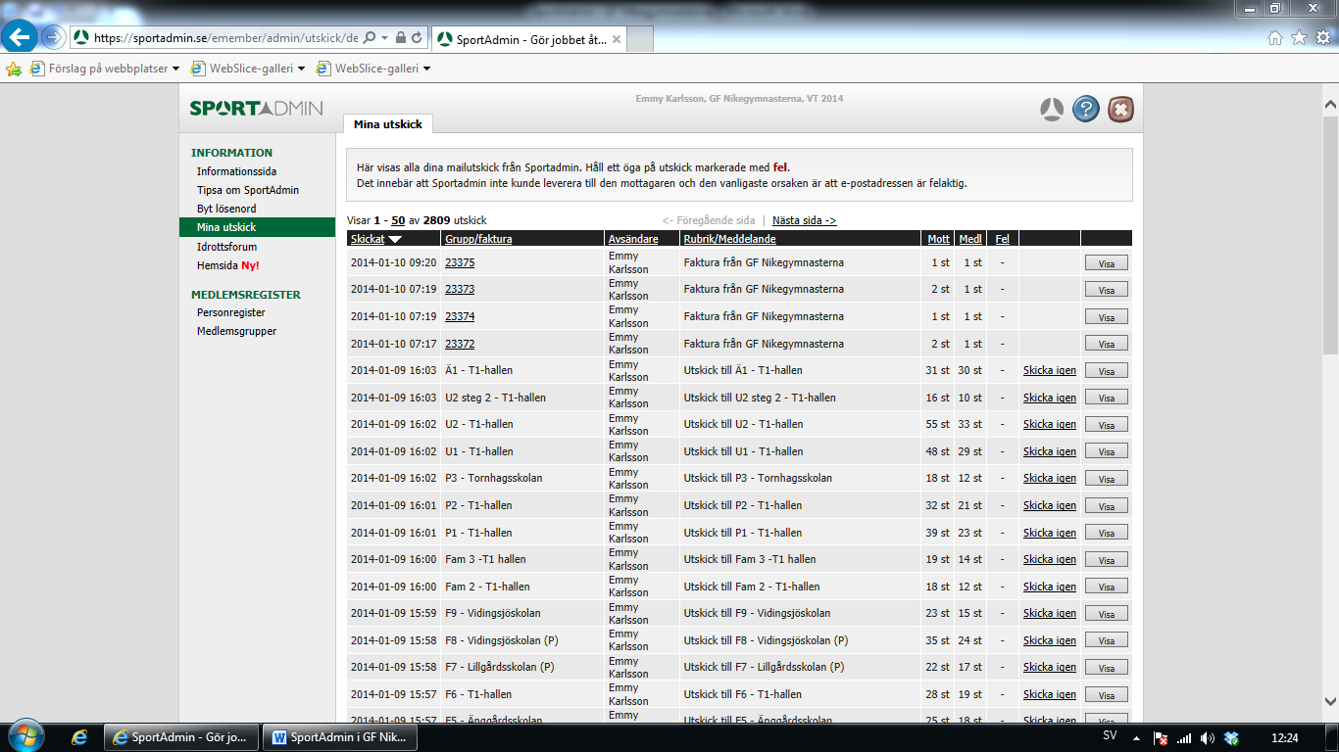This screenshot has height=752, width=1339.
Task: Click the SportAdmin round emblem icon
Action: click(1052, 109)
